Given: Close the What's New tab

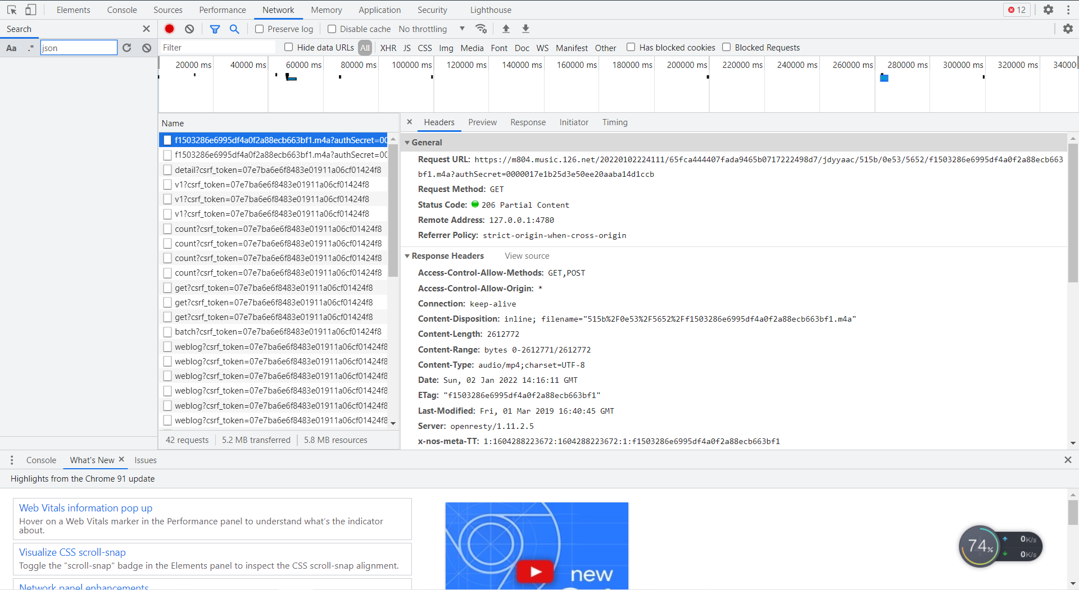Looking at the screenshot, I should click(x=121, y=459).
